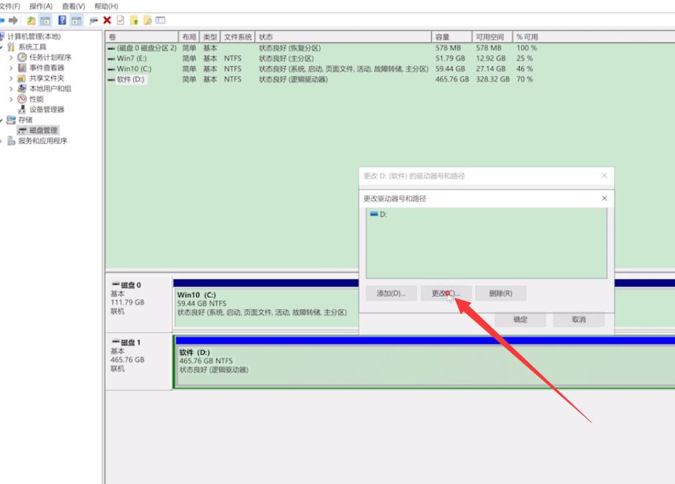Click the red X delete icon
675x484 pixels.
(107, 20)
